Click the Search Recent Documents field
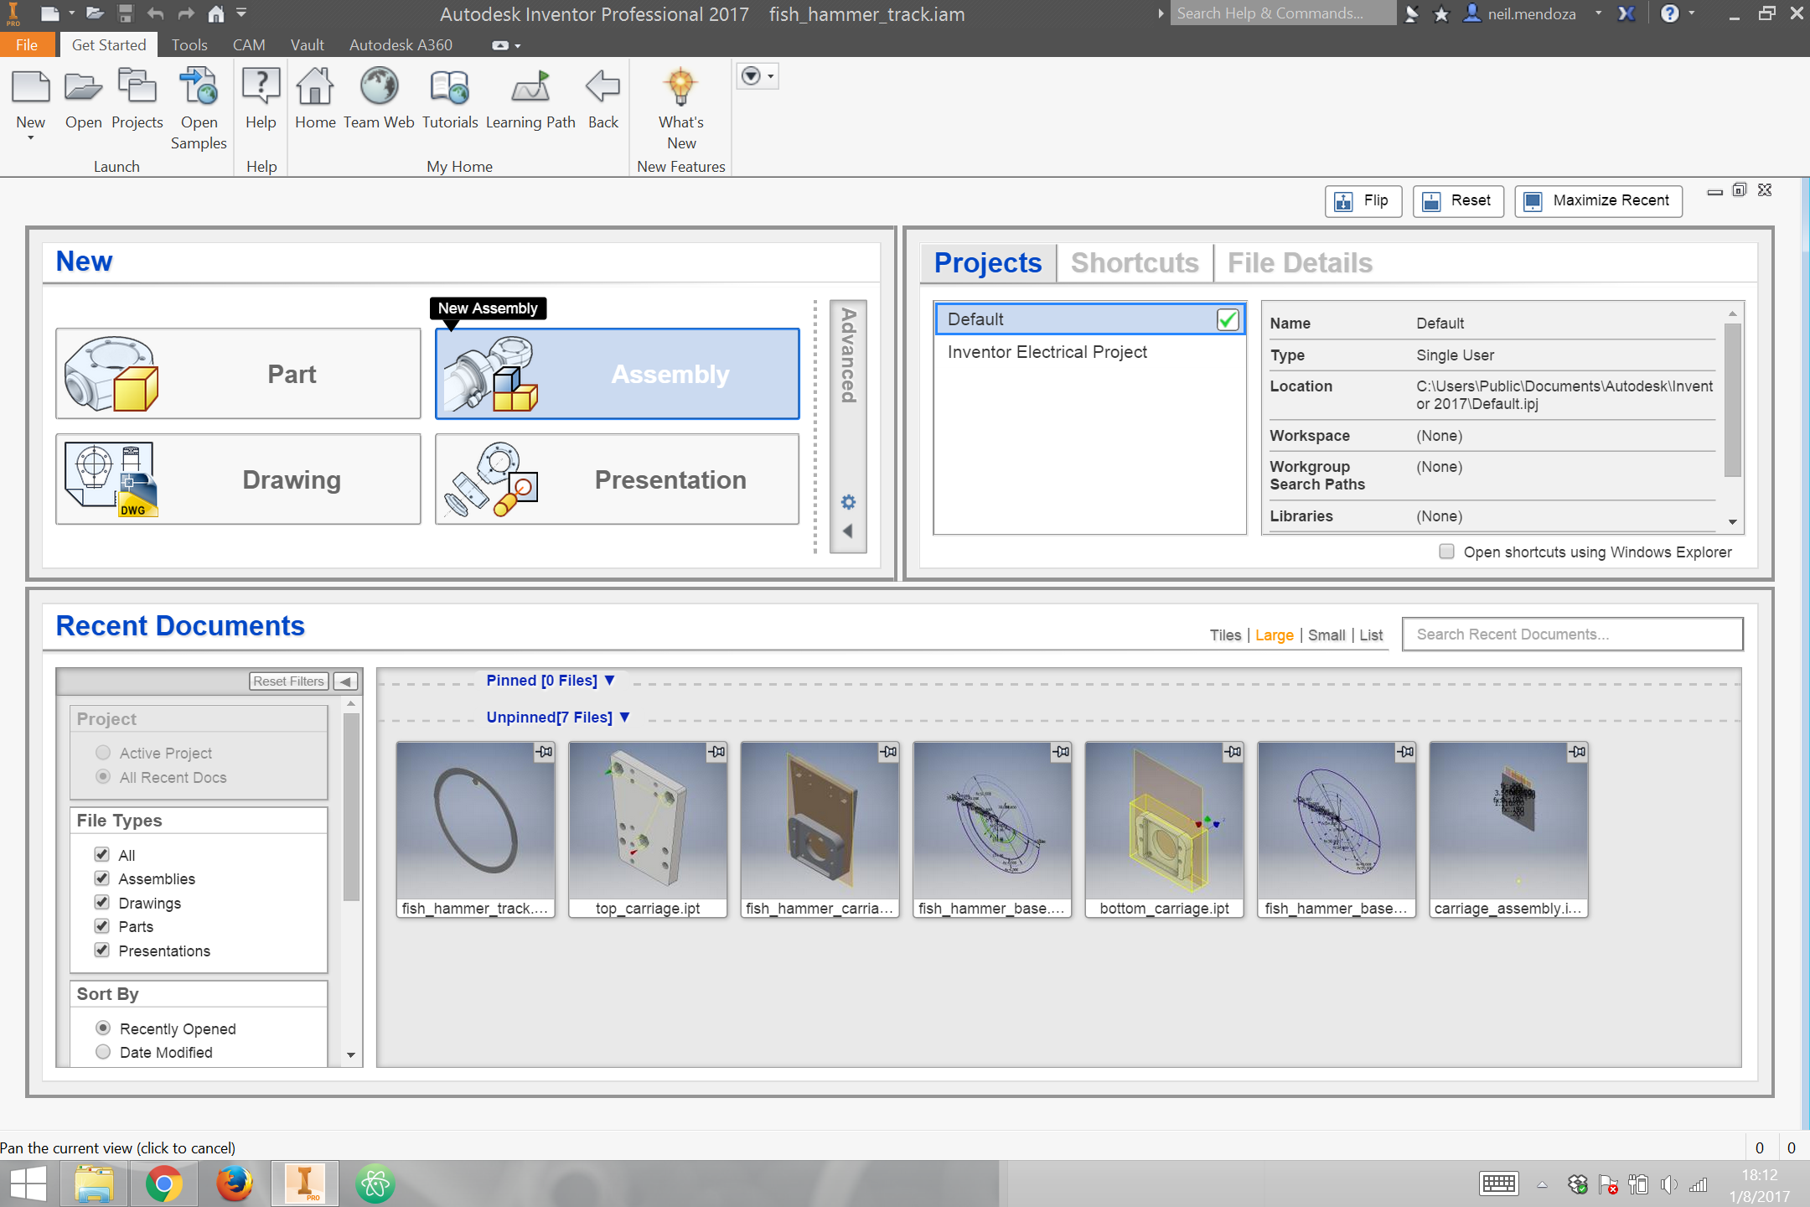 [x=1572, y=635]
